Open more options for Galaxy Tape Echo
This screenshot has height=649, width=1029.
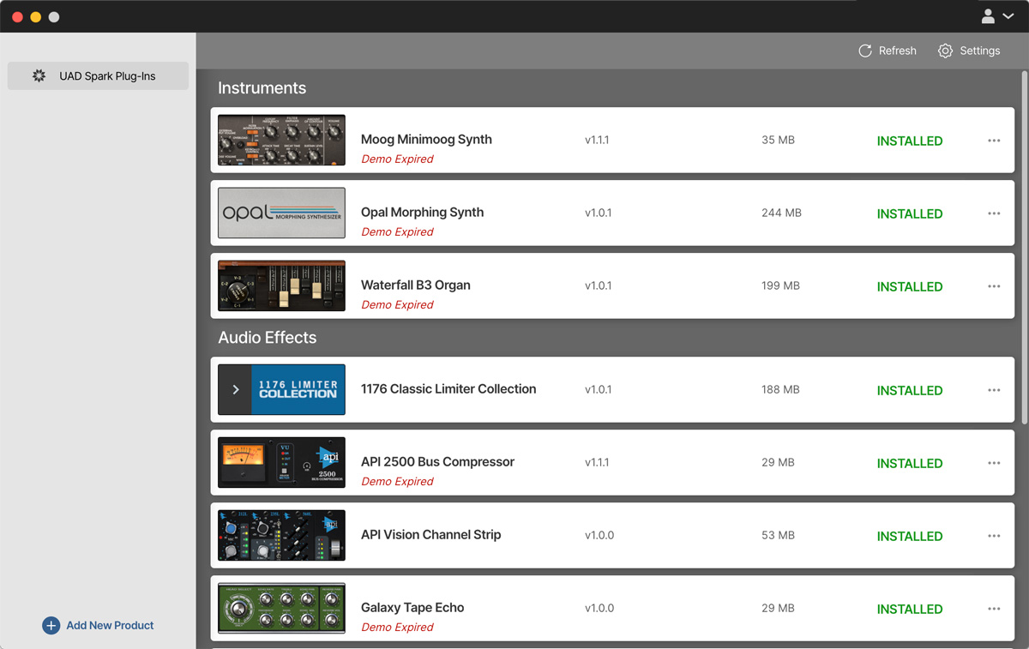[x=994, y=609]
